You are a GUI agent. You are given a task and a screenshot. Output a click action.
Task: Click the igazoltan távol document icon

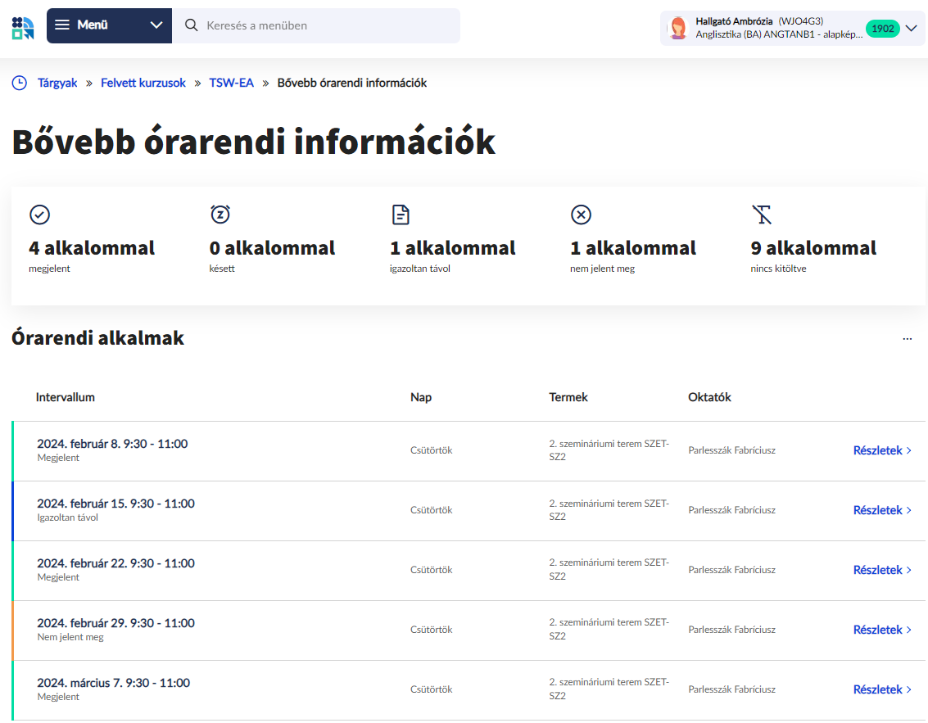401,214
